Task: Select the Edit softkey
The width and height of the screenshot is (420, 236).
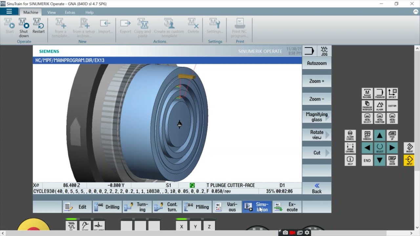Action: coord(77,207)
